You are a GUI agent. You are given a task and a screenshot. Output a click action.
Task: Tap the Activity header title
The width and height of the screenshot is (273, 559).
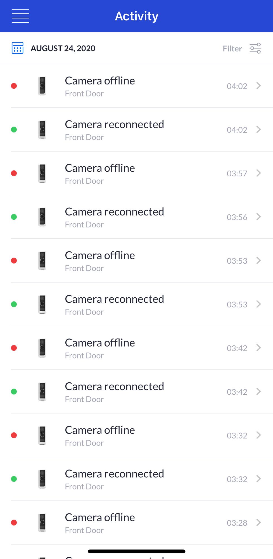(x=137, y=16)
